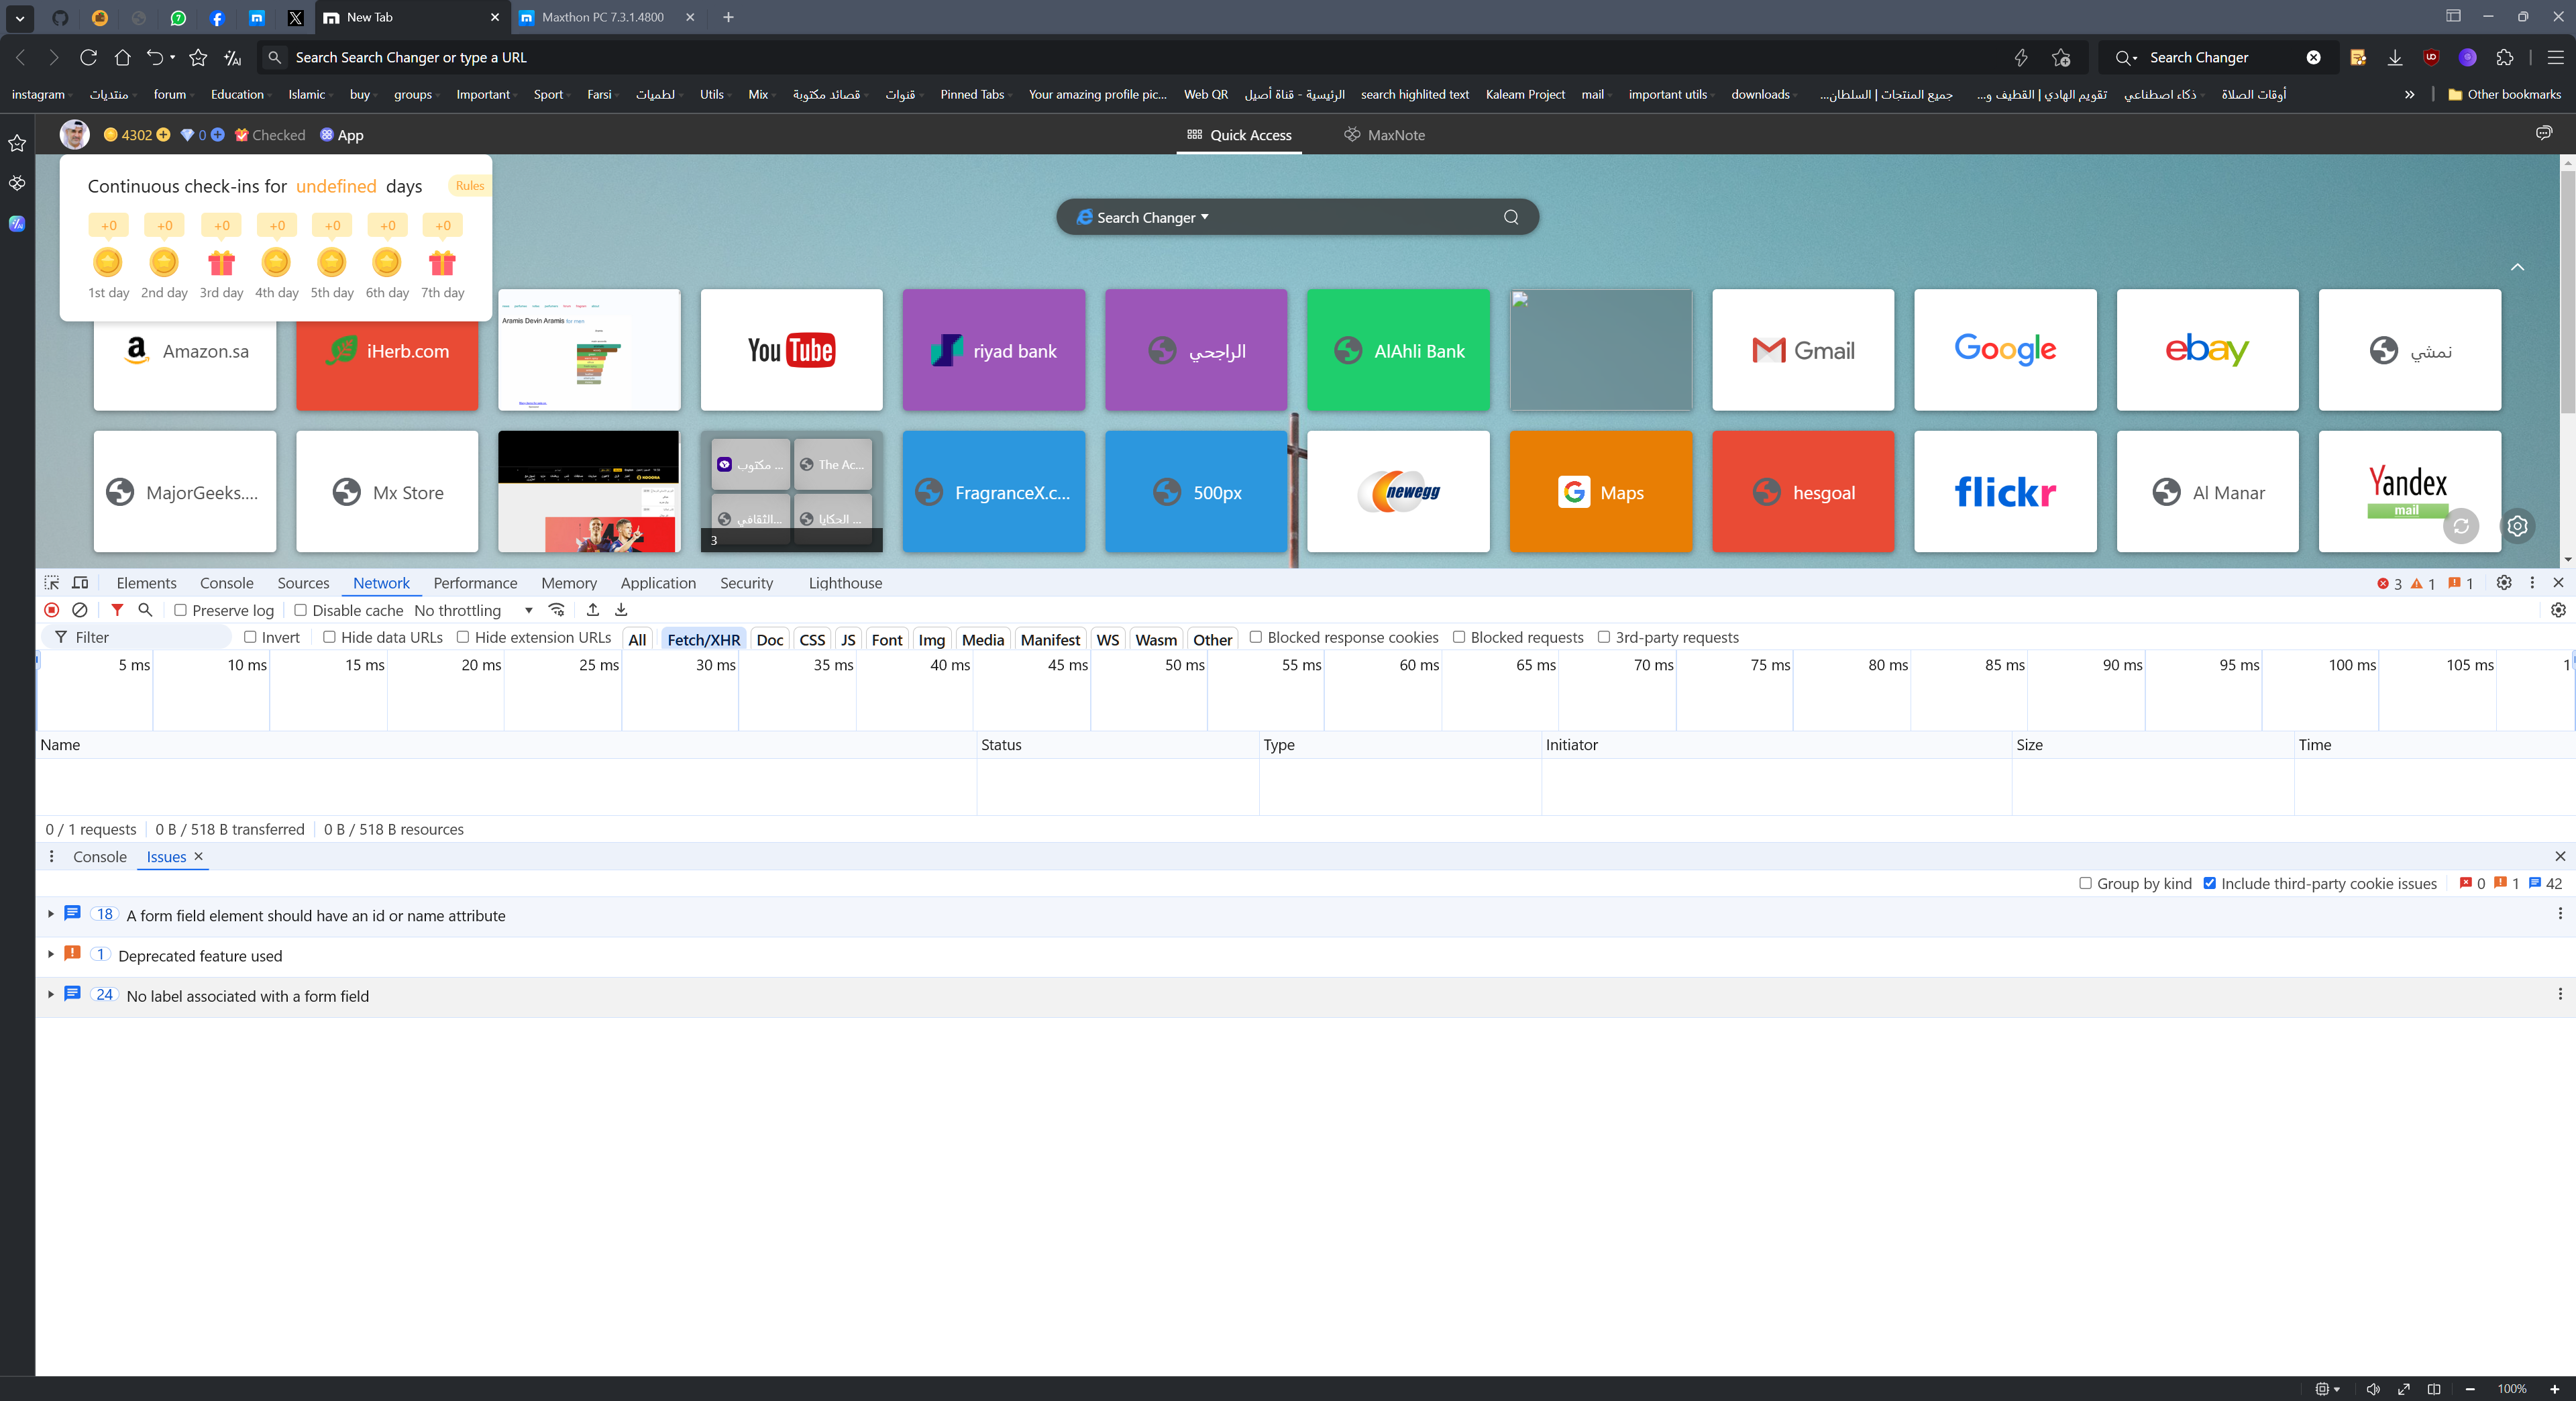Open DevTools settings gear icon

click(2504, 583)
